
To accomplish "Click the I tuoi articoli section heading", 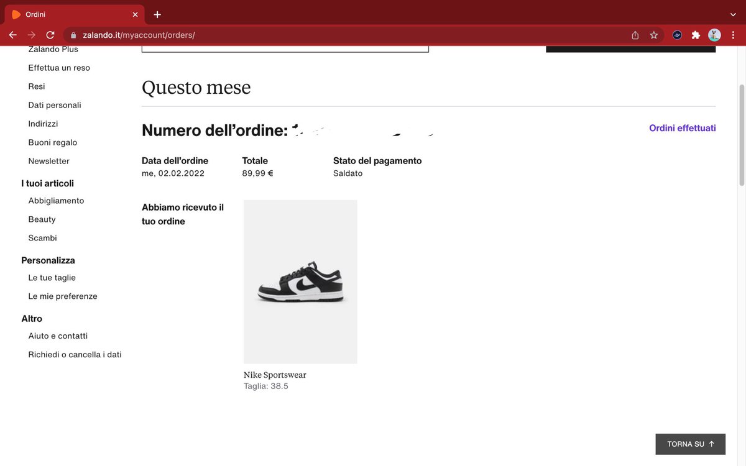I will click(x=48, y=183).
